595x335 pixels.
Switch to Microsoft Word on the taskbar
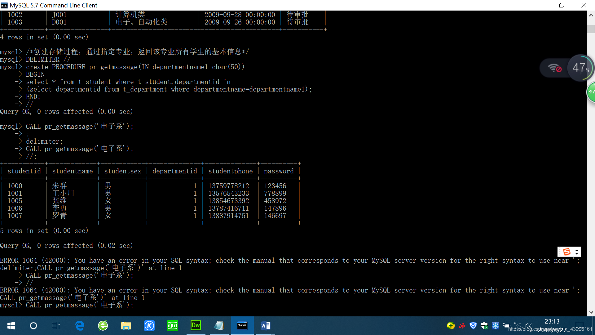pyautogui.click(x=266, y=326)
